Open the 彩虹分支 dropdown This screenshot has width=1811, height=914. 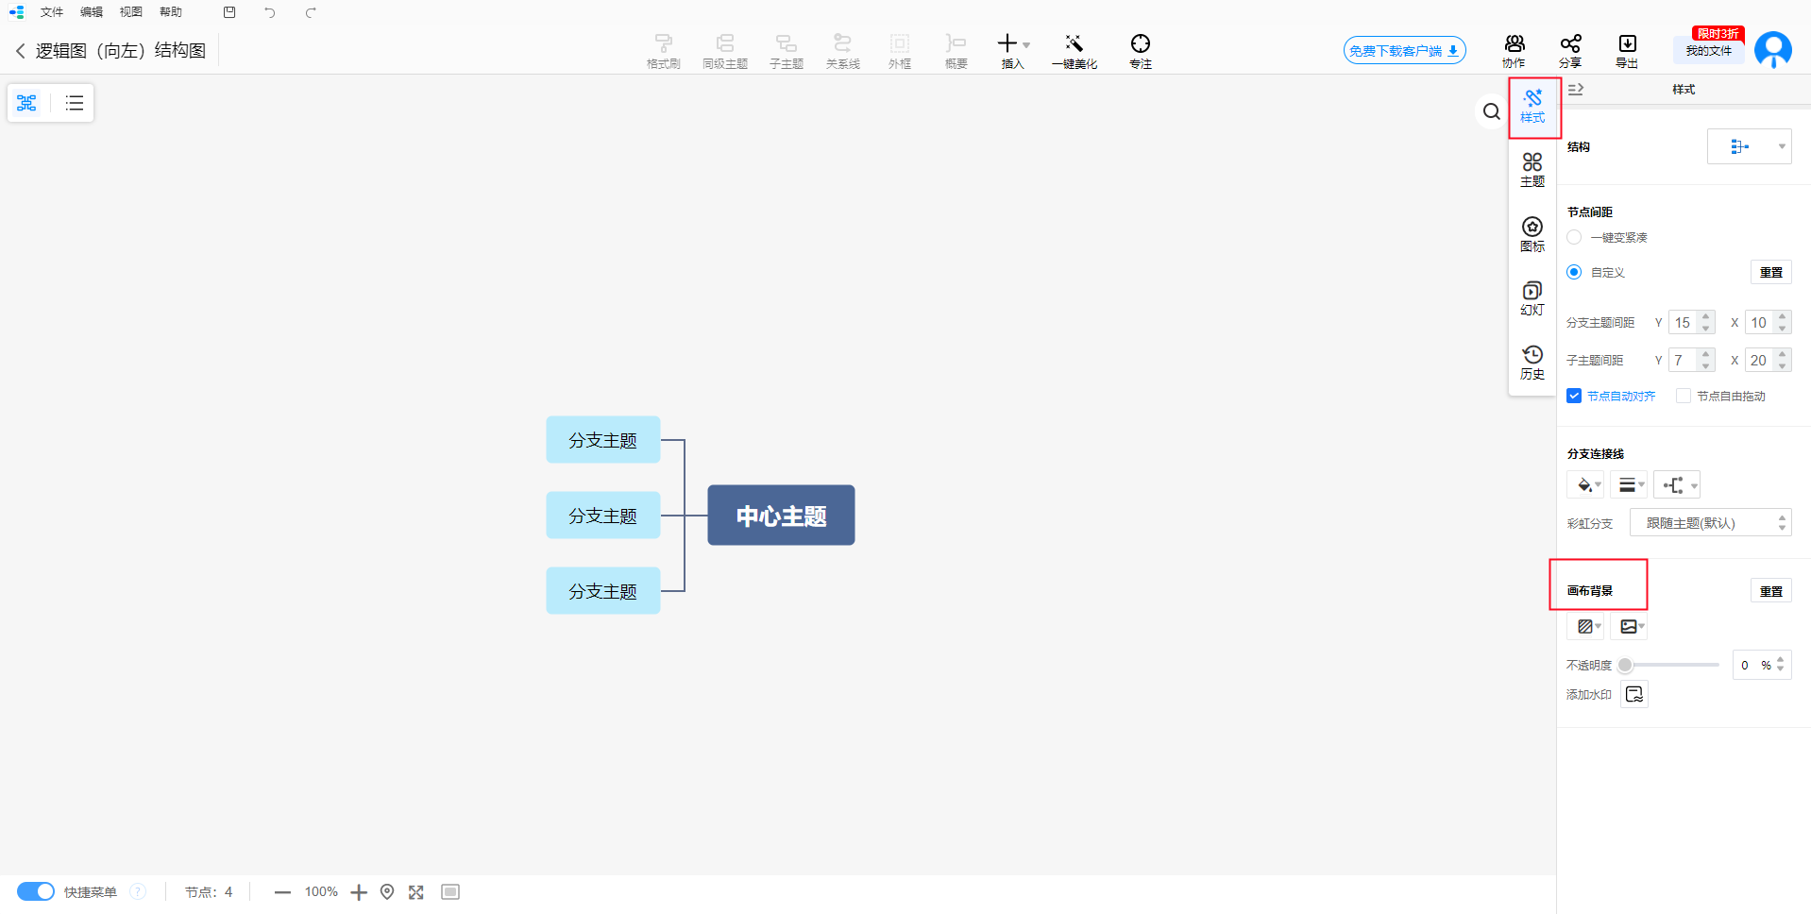(x=1710, y=523)
